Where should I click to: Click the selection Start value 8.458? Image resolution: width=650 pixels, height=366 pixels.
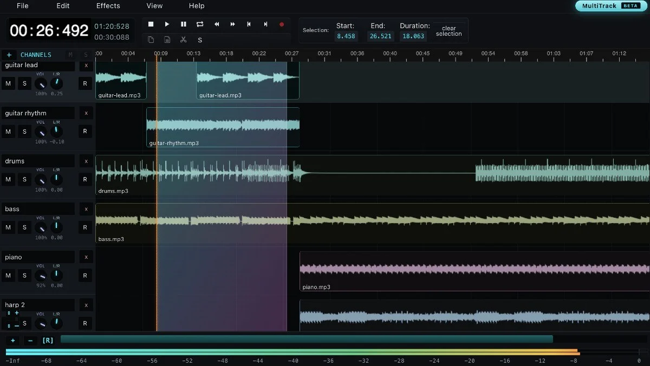346,36
